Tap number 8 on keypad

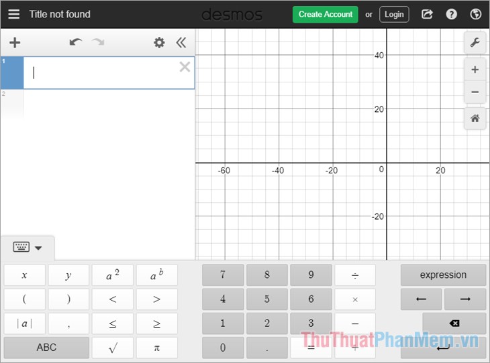tap(267, 275)
